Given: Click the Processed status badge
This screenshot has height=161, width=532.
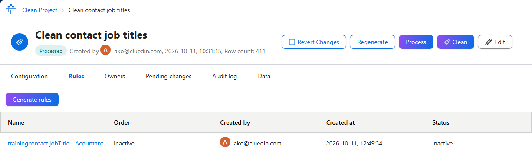Looking at the screenshot, I should pos(51,51).
